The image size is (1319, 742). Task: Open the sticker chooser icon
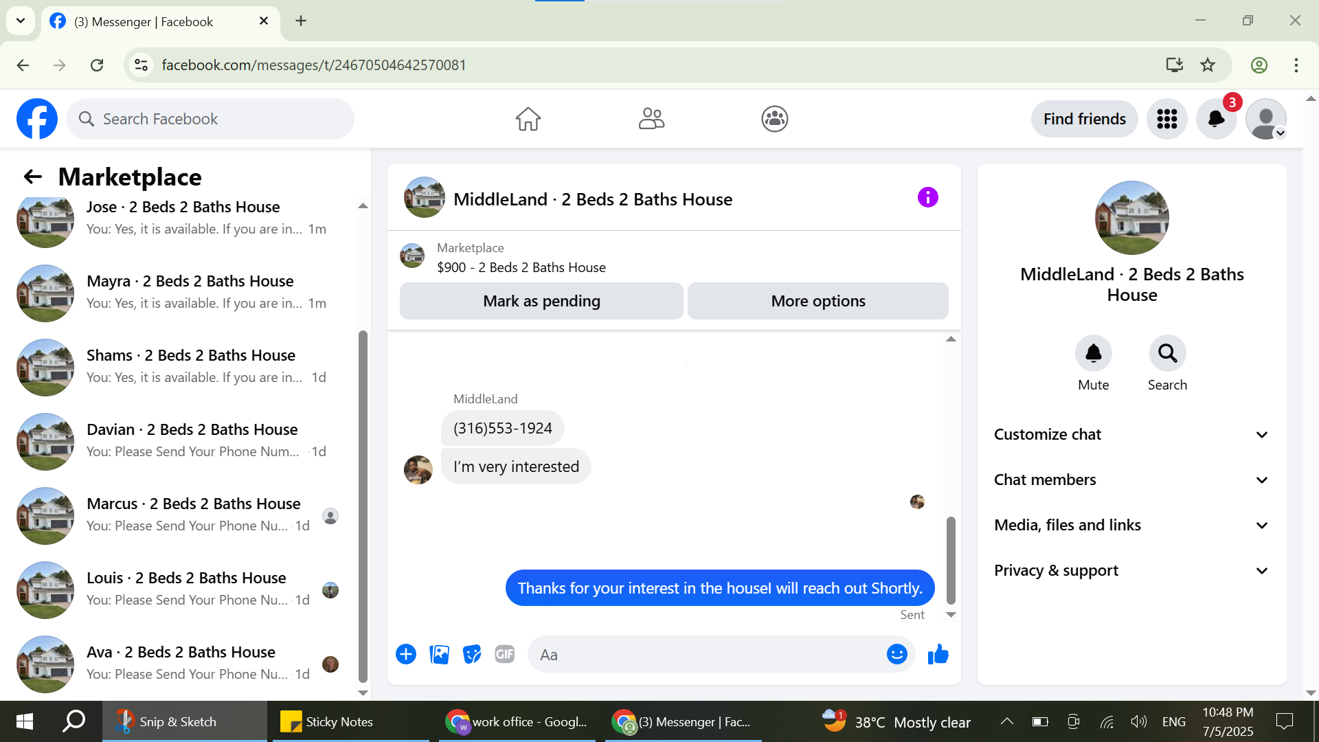pyautogui.click(x=472, y=655)
